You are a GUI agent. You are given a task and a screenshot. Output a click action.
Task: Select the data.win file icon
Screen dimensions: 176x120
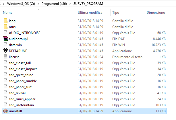pyautogui.click(x=5, y=45)
